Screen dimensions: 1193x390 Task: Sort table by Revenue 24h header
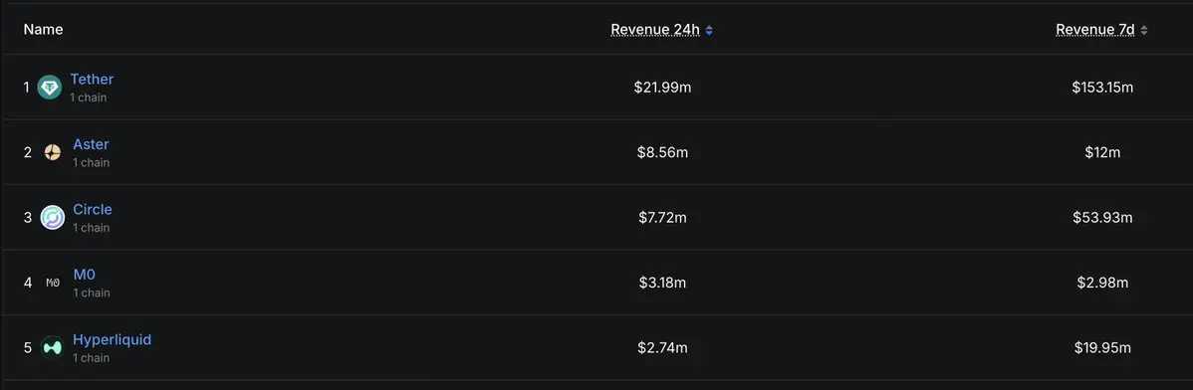[x=655, y=30]
